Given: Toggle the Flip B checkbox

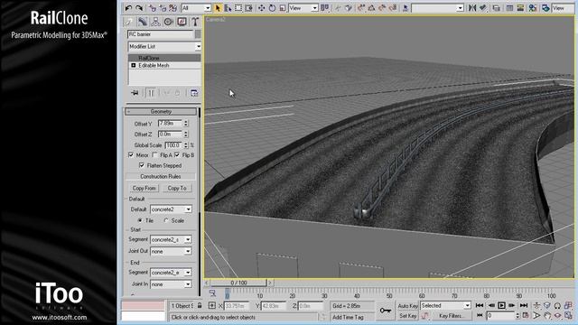Looking at the screenshot, I should (x=177, y=155).
